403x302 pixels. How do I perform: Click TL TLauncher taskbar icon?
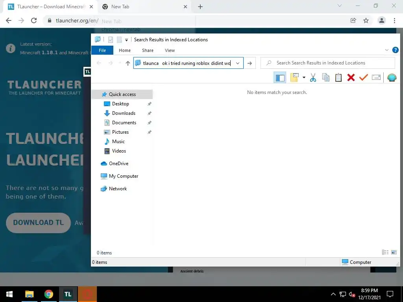68,294
